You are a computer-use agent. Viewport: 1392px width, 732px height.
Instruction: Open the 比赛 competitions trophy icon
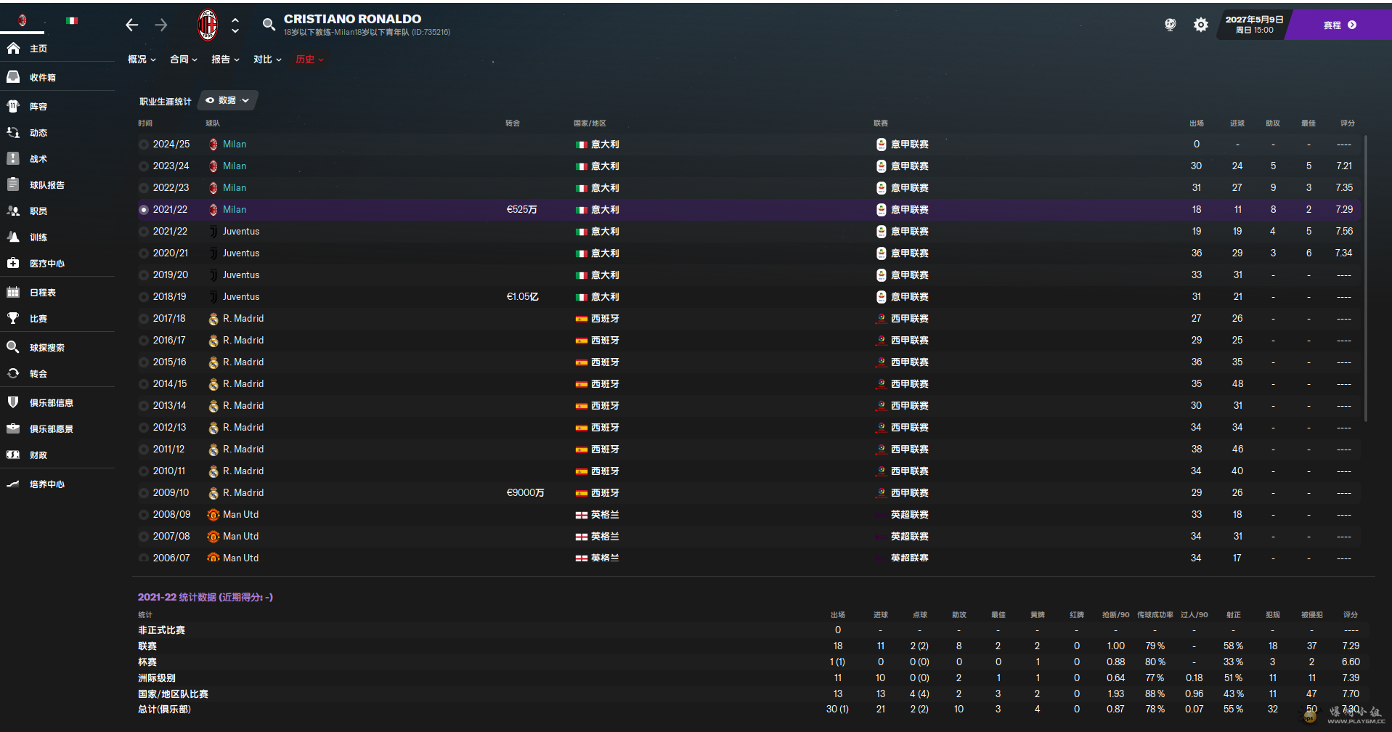pyautogui.click(x=13, y=318)
